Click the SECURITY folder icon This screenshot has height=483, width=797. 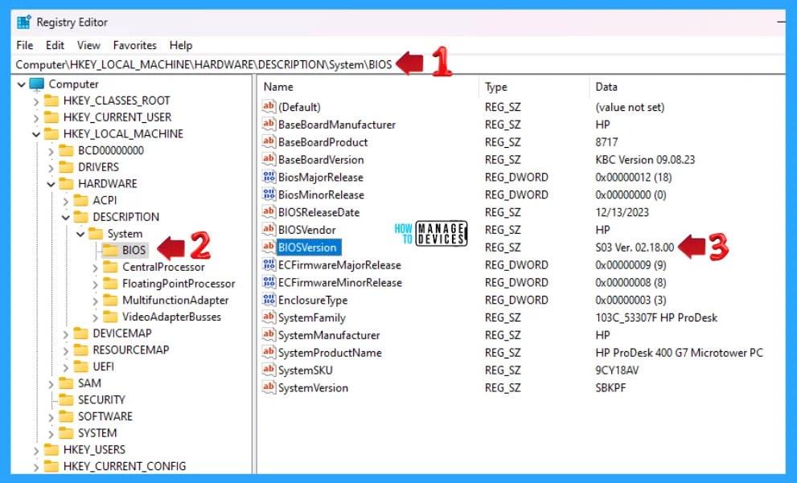(66, 399)
